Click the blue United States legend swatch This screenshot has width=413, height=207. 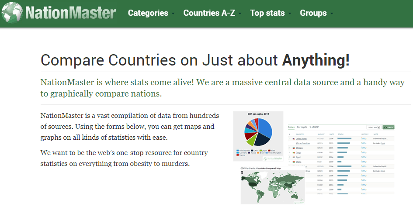[238, 151]
